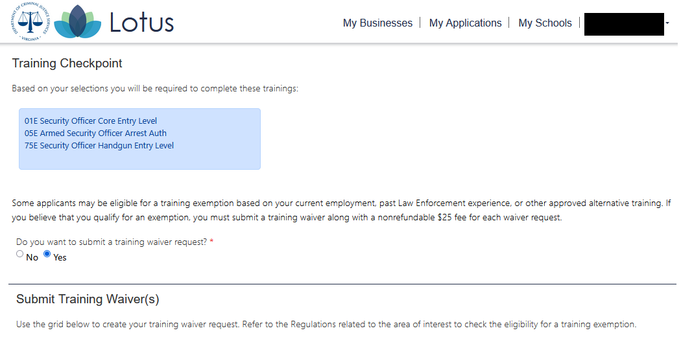Select Yes for training waiver request

[x=47, y=254]
